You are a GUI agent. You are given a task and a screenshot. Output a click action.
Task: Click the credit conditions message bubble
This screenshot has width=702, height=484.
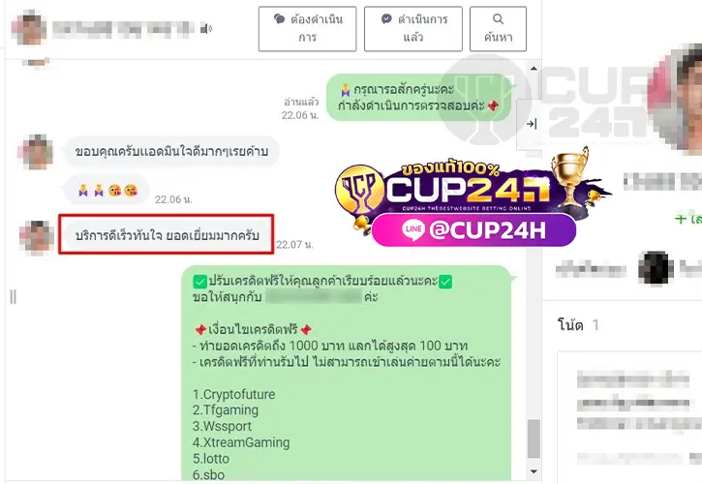coord(347,374)
